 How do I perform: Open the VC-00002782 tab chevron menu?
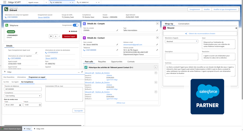[70, 3]
